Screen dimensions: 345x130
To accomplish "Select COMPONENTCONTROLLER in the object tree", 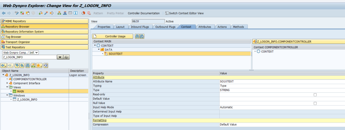I will point(30,79).
